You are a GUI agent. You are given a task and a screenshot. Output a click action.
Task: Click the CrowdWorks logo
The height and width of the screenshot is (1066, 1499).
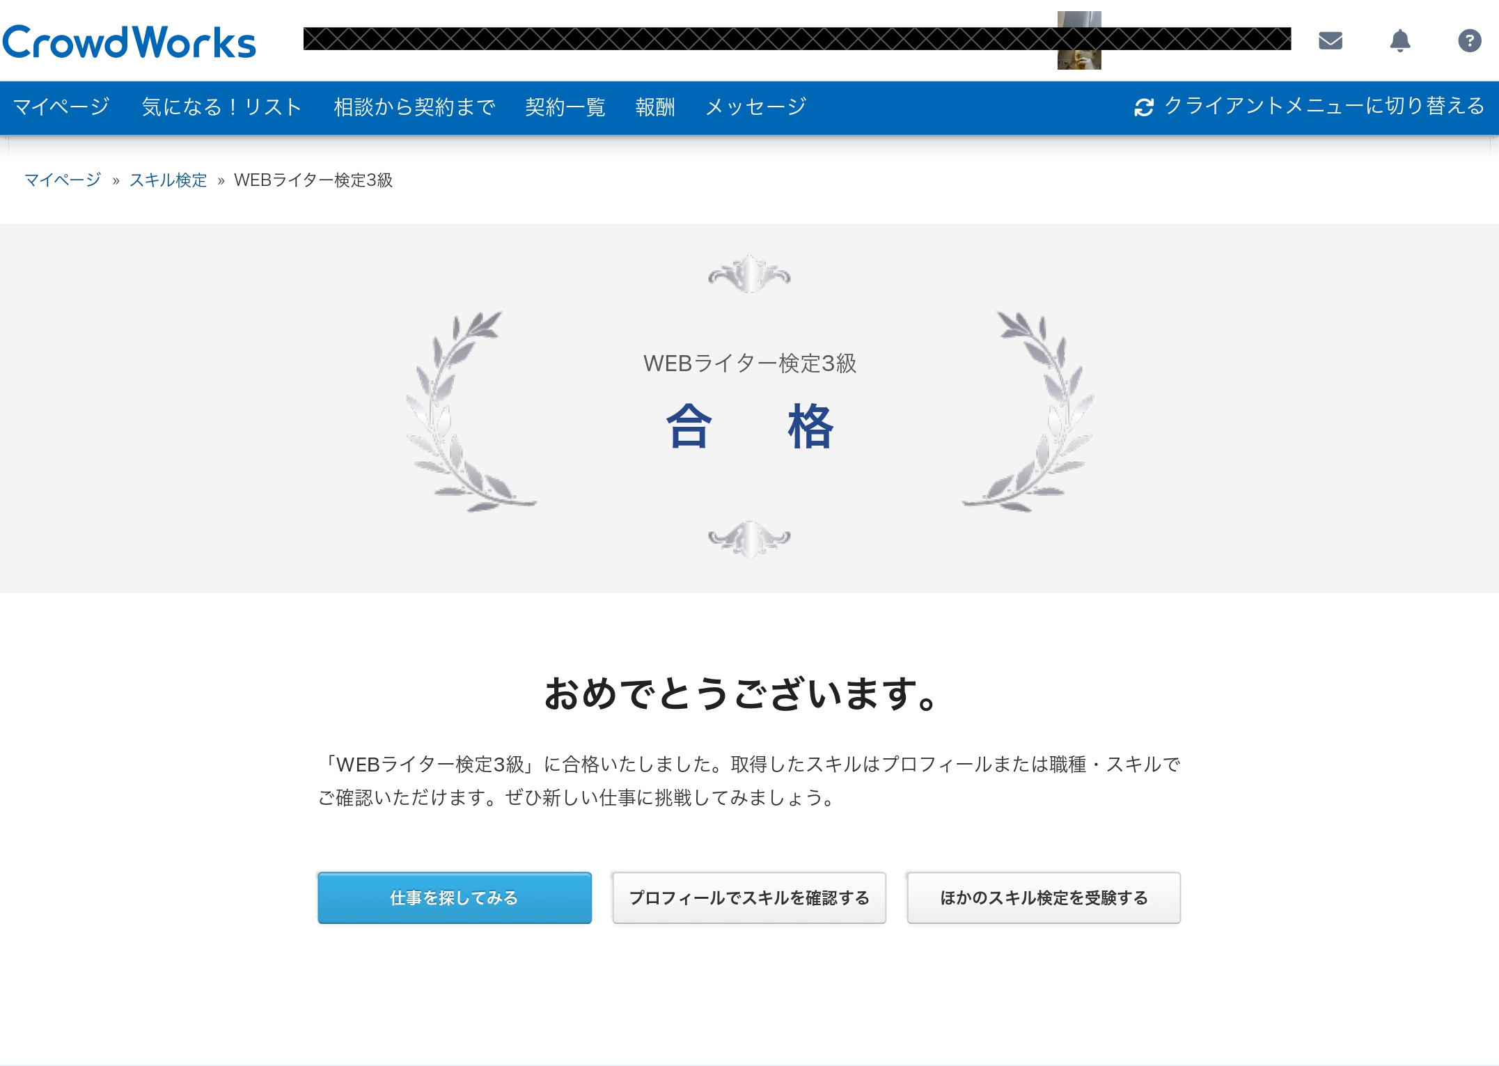click(130, 42)
